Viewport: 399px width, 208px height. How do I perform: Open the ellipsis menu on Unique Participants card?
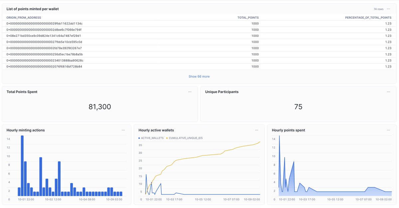[x=388, y=92]
